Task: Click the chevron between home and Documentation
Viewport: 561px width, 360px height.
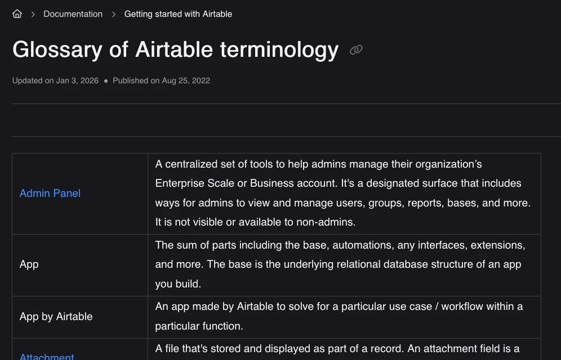Action: tap(33, 14)
